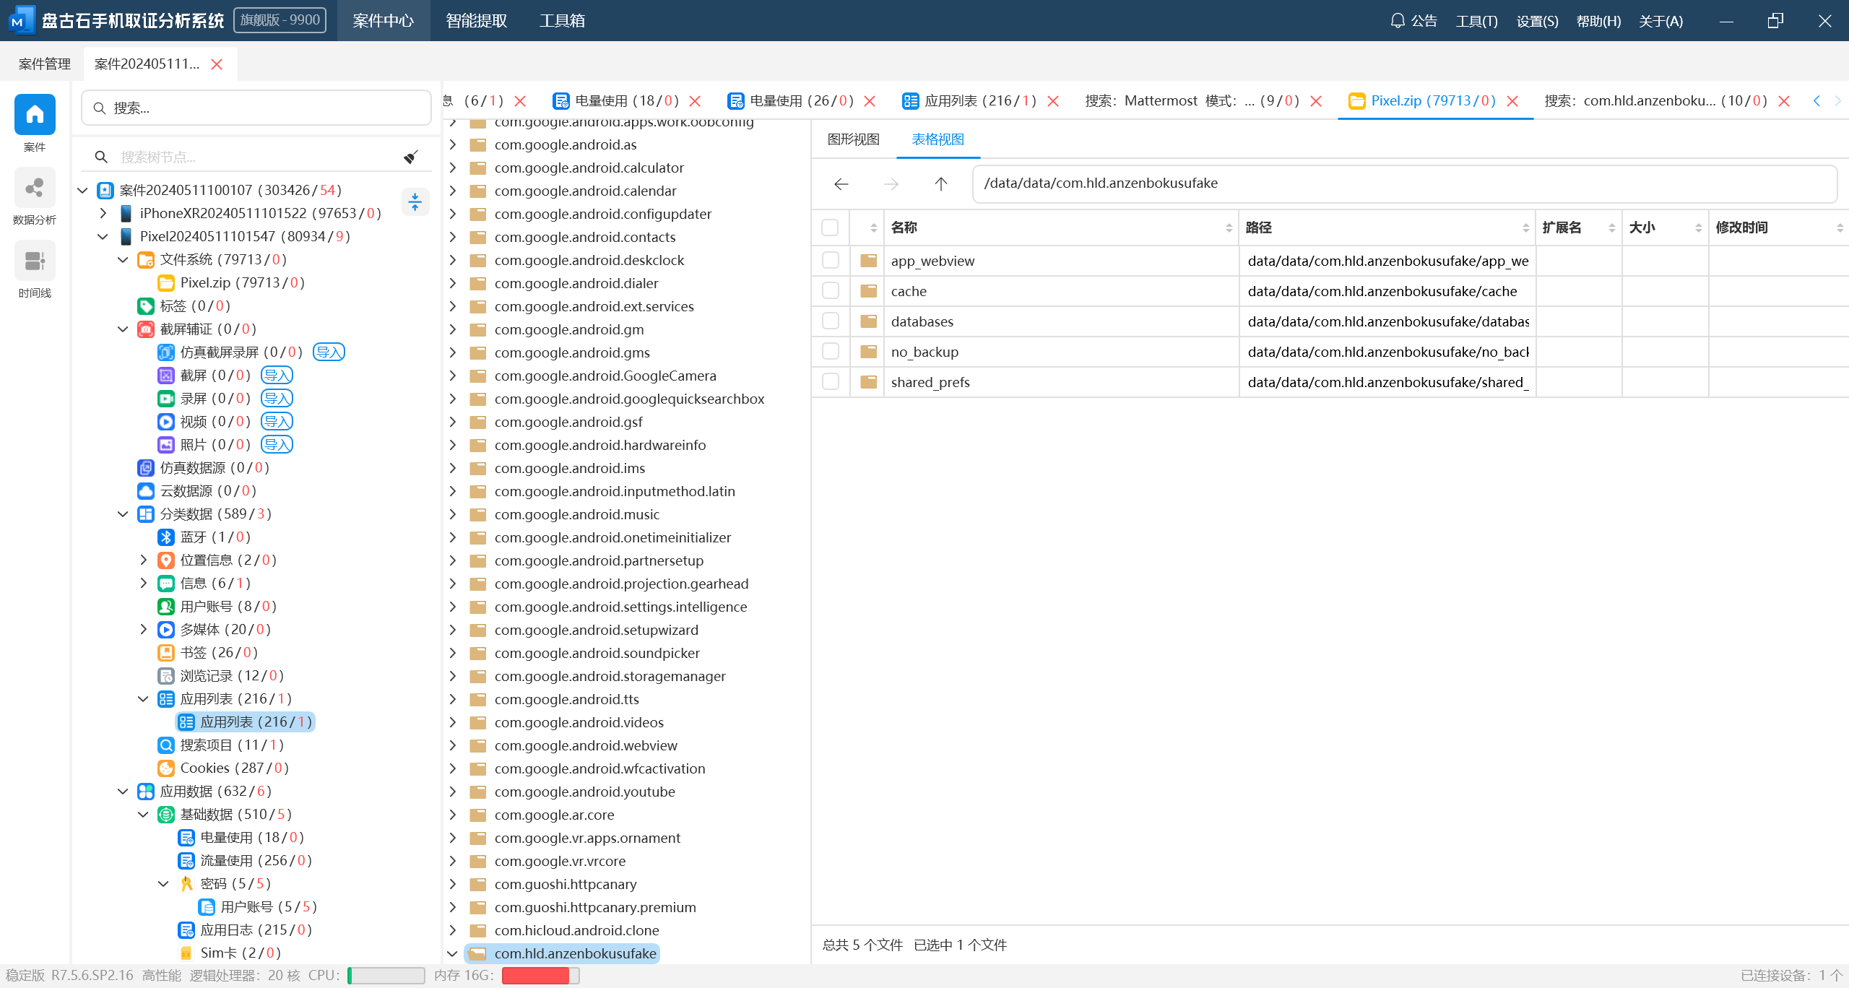Open the 智能提取 top menu

click(x=476, y=20)
